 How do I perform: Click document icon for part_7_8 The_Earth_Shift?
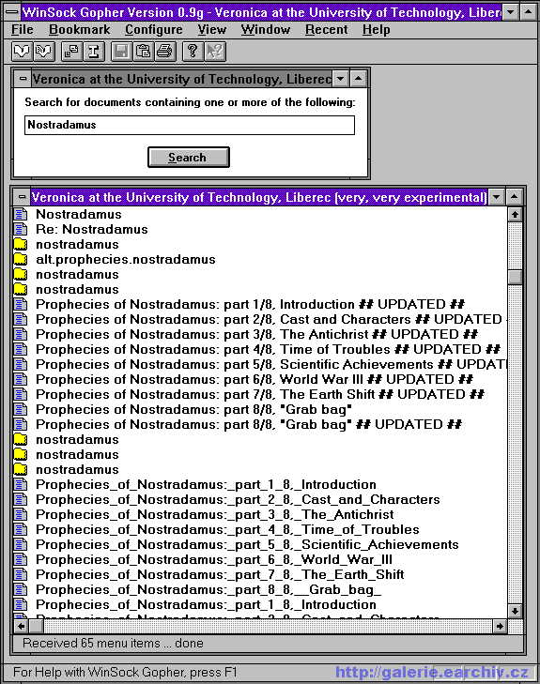pos(20,574)
